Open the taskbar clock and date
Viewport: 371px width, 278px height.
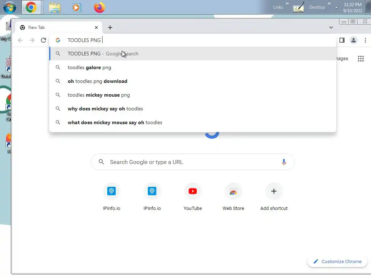click(x=353, y=8)
